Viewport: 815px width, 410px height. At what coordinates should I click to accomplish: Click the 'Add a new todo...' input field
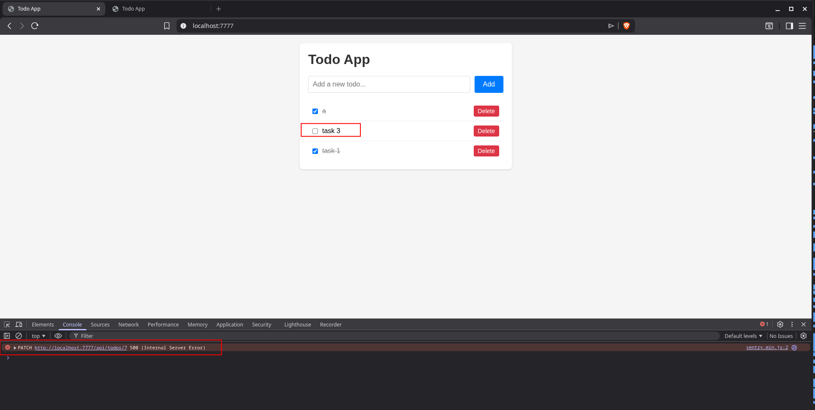pos(389,84)
